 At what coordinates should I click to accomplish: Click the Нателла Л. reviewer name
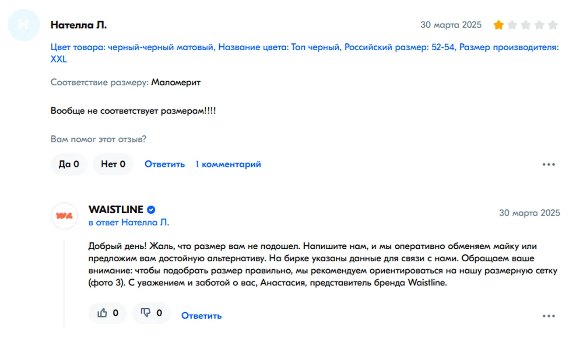click(79, 25)
